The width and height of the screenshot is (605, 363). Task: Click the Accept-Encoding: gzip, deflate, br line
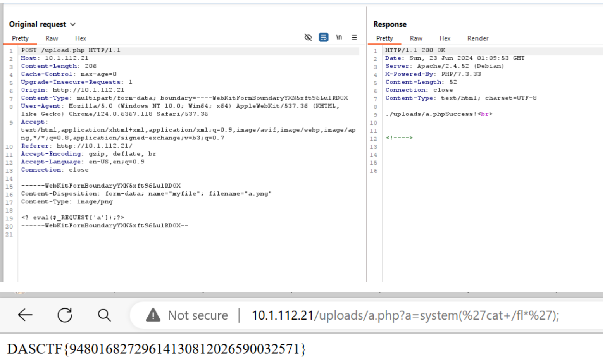pyautogui.click(x=88, y=154)
